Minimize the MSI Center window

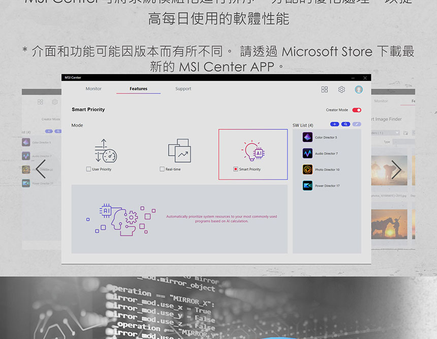(x=353, y=78)
